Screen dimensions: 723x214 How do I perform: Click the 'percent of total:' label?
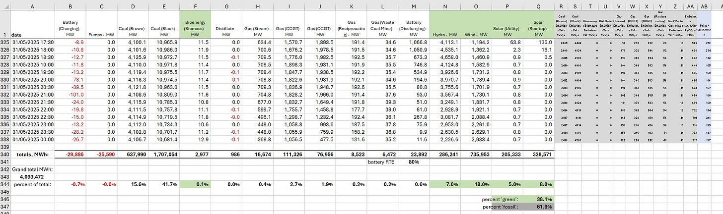click(x=32, y=184)
